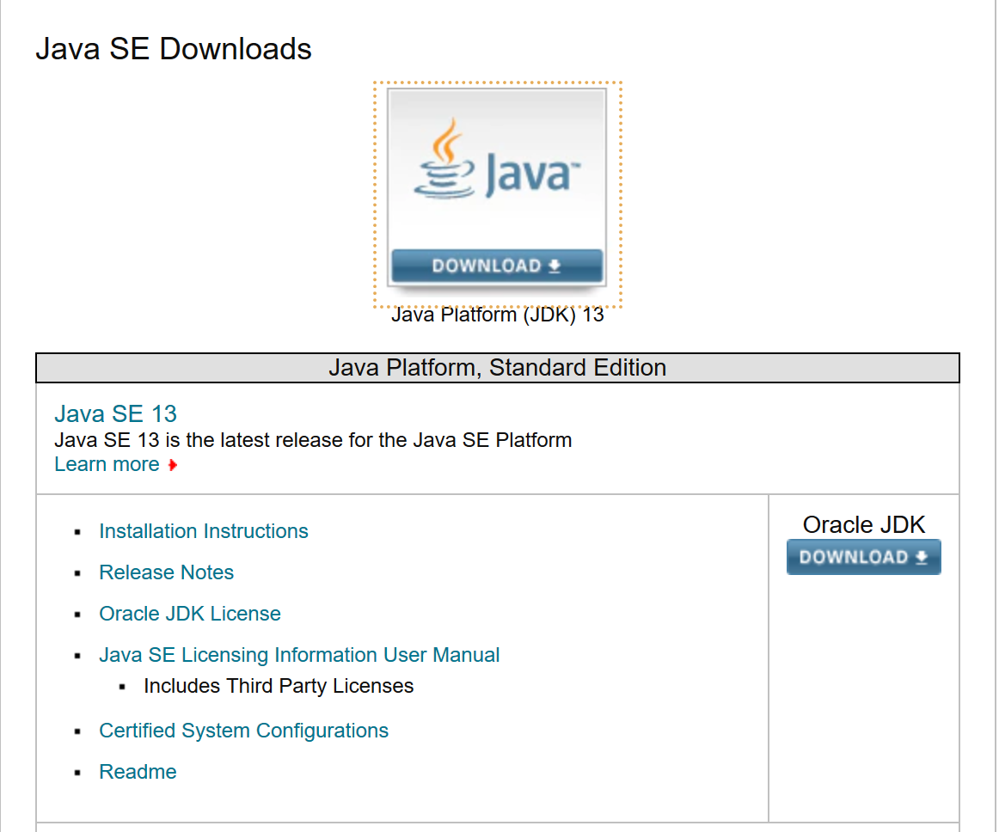Click the Oracle JDK label above download
Screen dimensions: 999x832
click(x=863, y=524)
